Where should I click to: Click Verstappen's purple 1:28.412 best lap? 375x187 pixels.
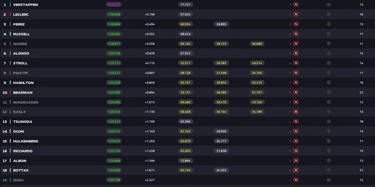(114, 4)
